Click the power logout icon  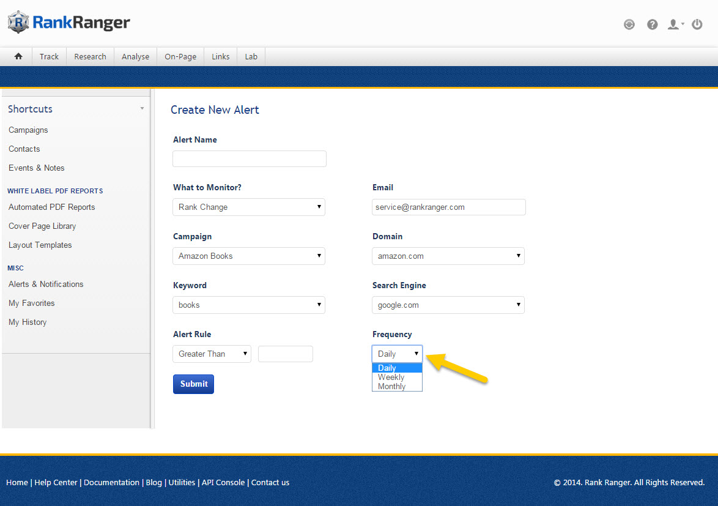(697, 24)
